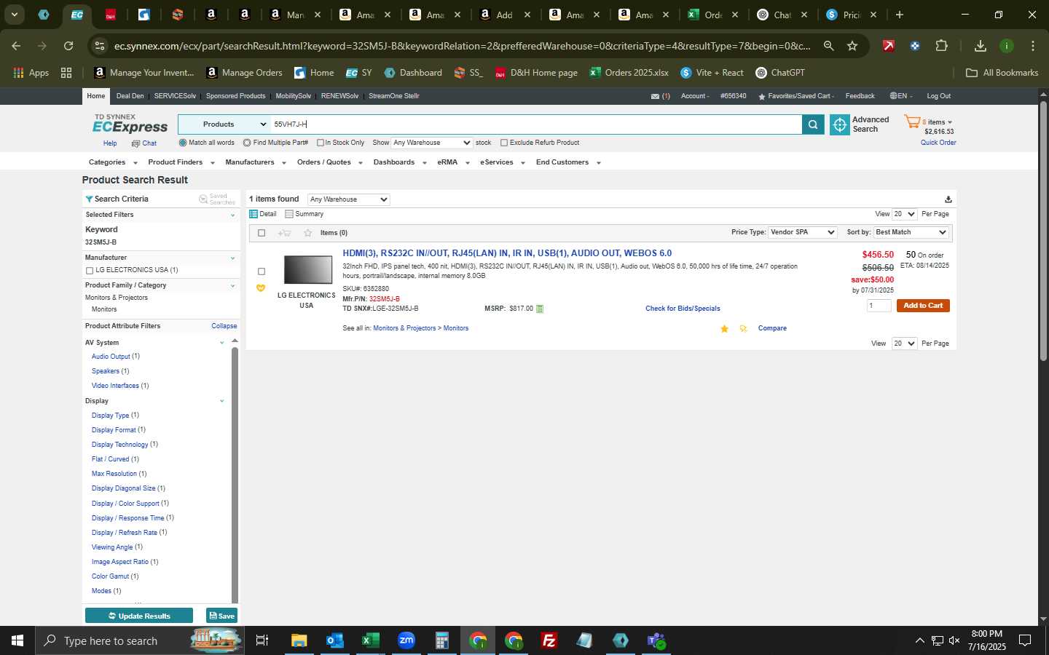Reload the page with refresh icon
The height and width of the screenshot is (655, 1049).
(x=68, y=46)
